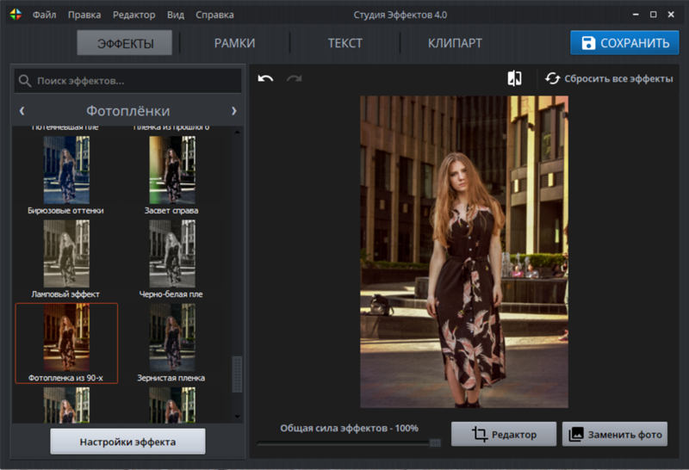Open the Редактор menu in menu bar

133,15
